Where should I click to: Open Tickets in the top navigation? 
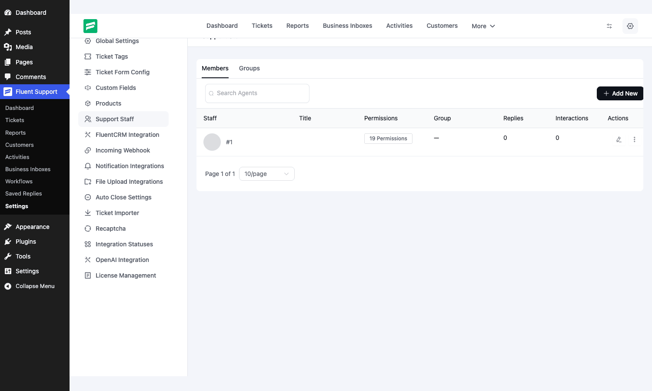pos(262,26)
